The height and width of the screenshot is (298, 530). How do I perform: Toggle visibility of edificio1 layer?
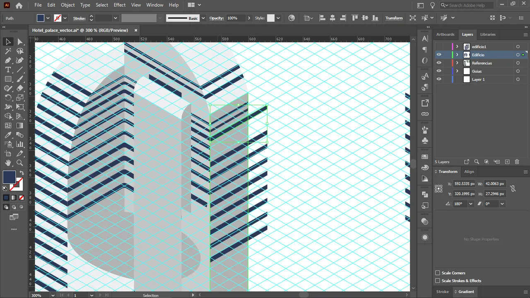click(439, 46)
